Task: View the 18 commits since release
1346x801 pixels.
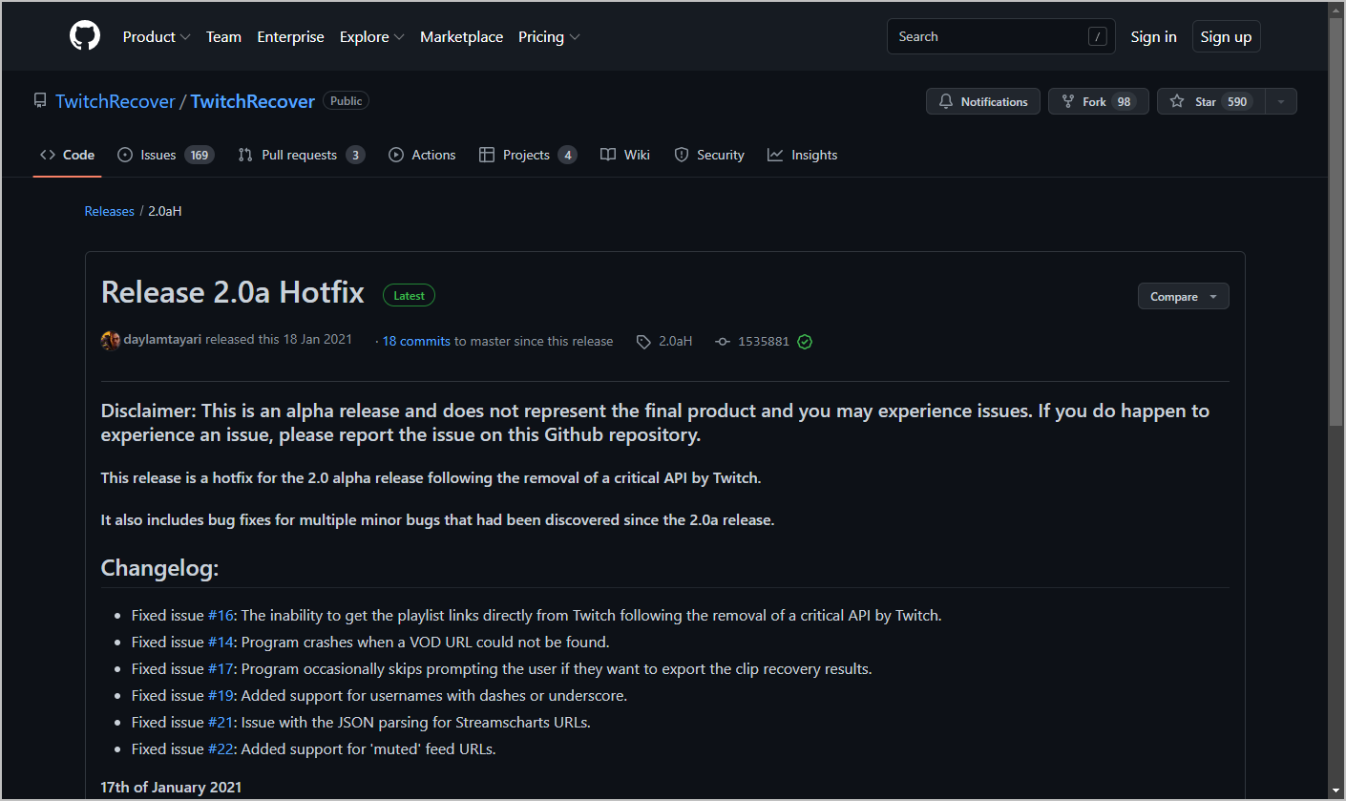Action: [416, 341]
